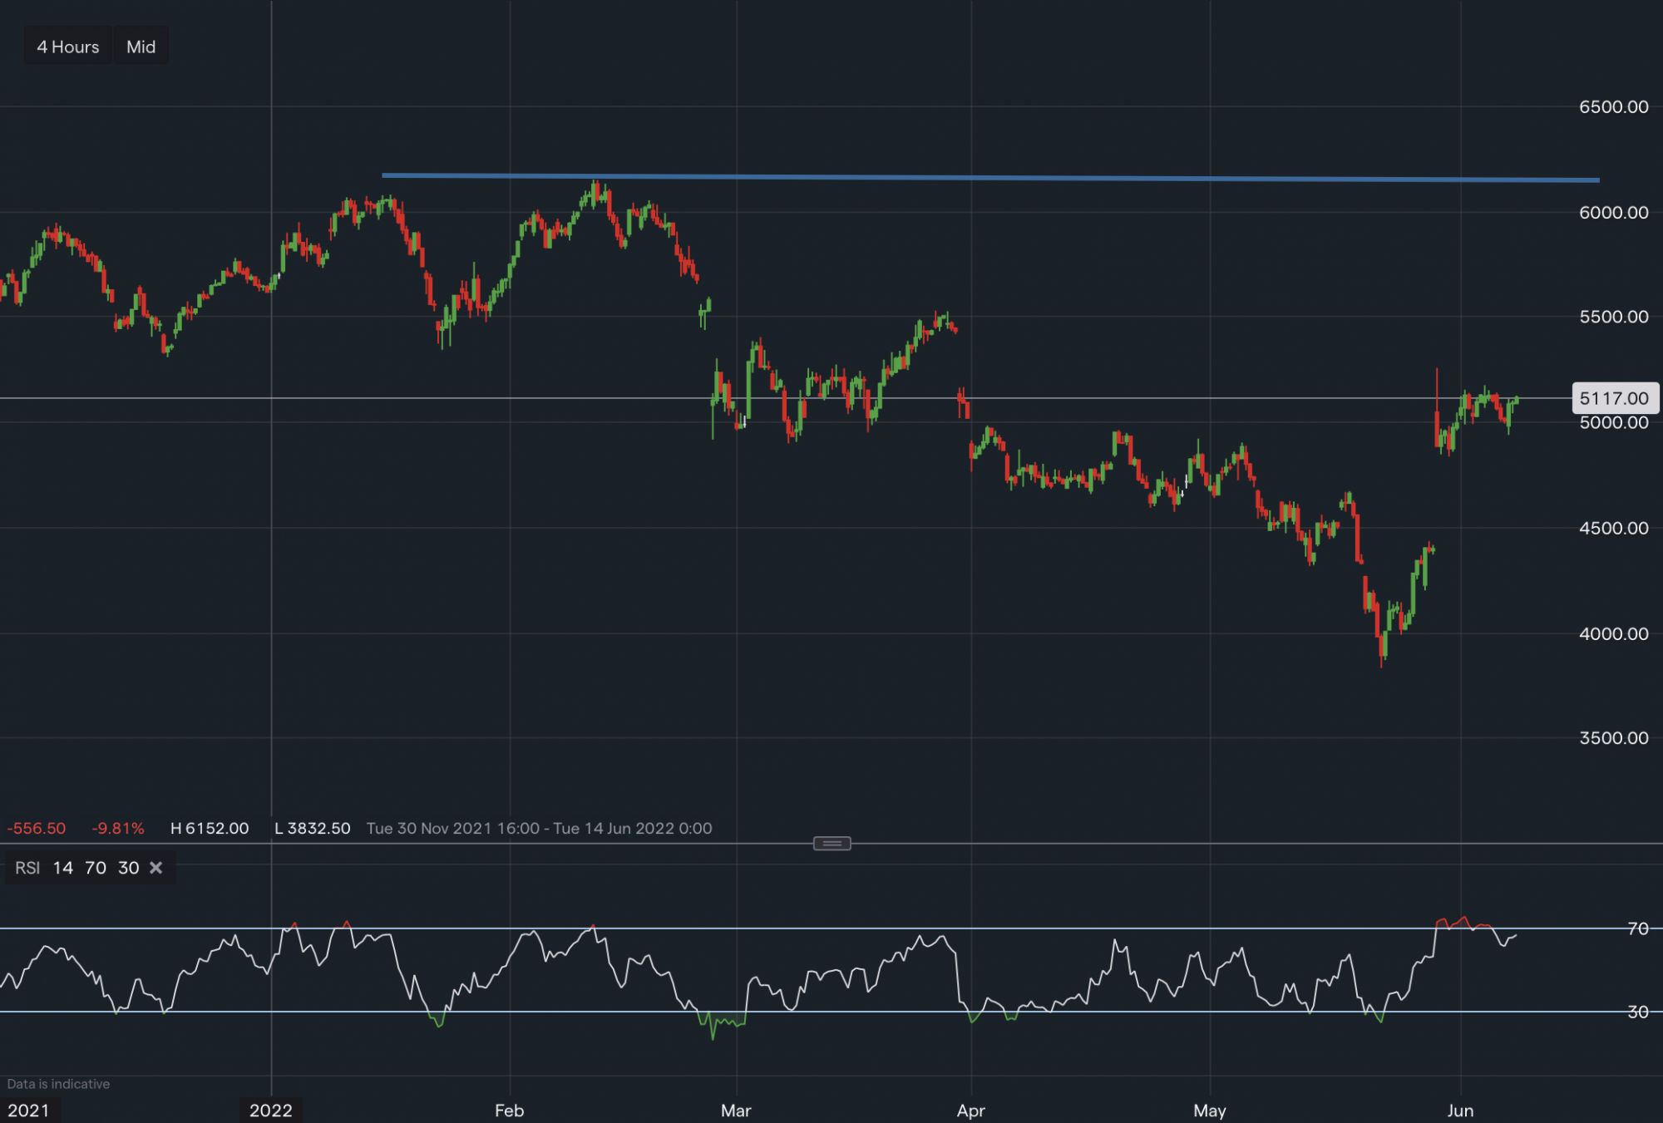Click the Jun label on the time axis

(1461, 1110)
